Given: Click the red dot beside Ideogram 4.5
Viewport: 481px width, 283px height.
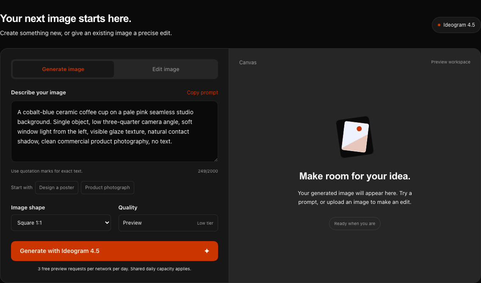Looking at the screenshot, I should [439, 25].
